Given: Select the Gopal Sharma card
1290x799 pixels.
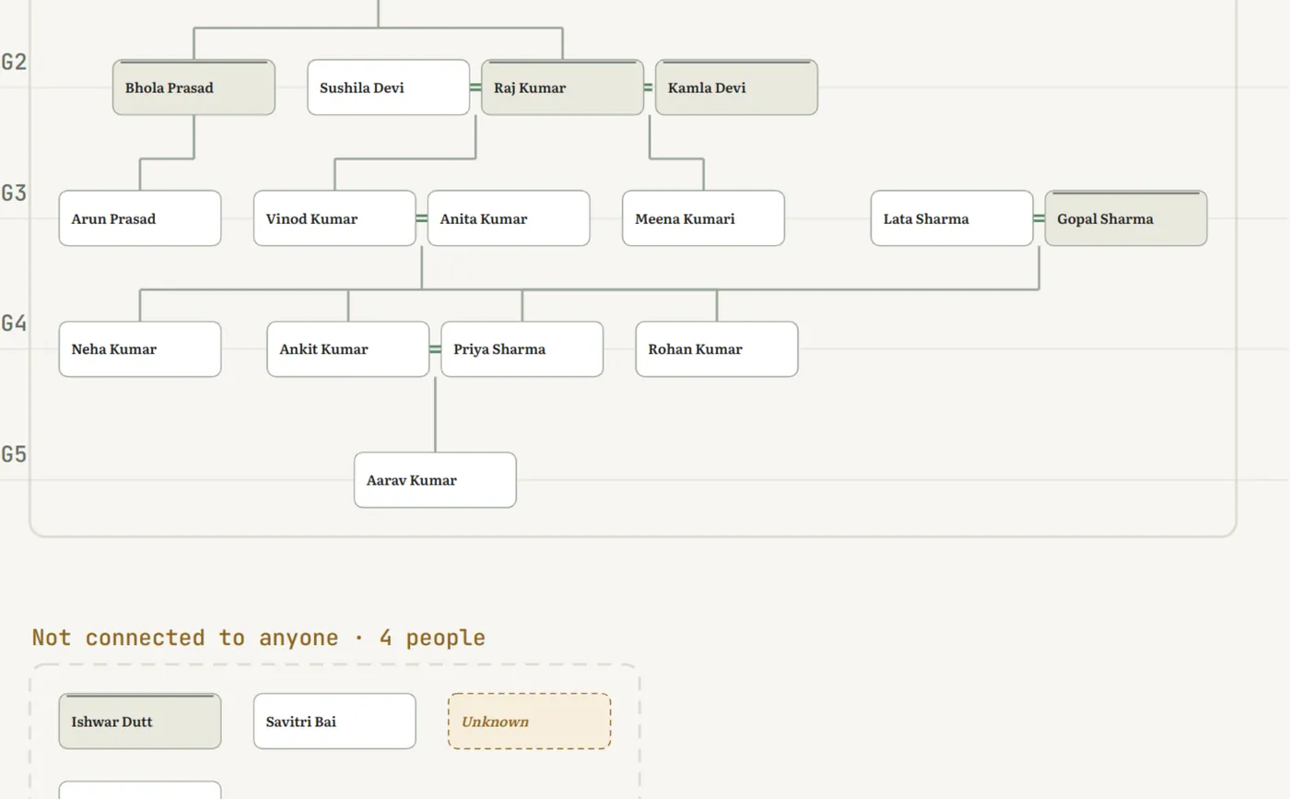Looking at the screenshot, I should (x=1126, y=218).
